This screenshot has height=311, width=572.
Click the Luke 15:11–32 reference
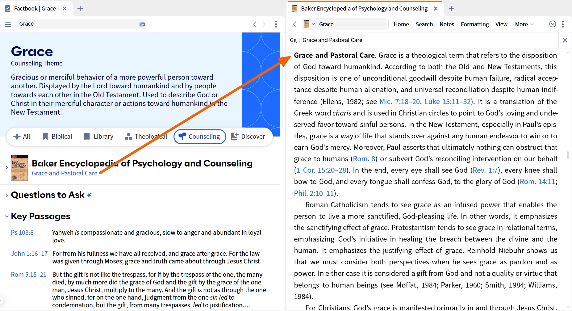tap(448, 102)
